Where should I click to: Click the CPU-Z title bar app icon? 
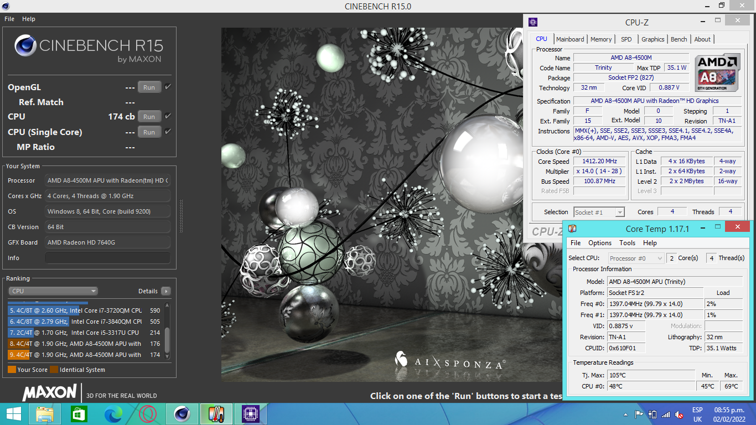(532, 22)
